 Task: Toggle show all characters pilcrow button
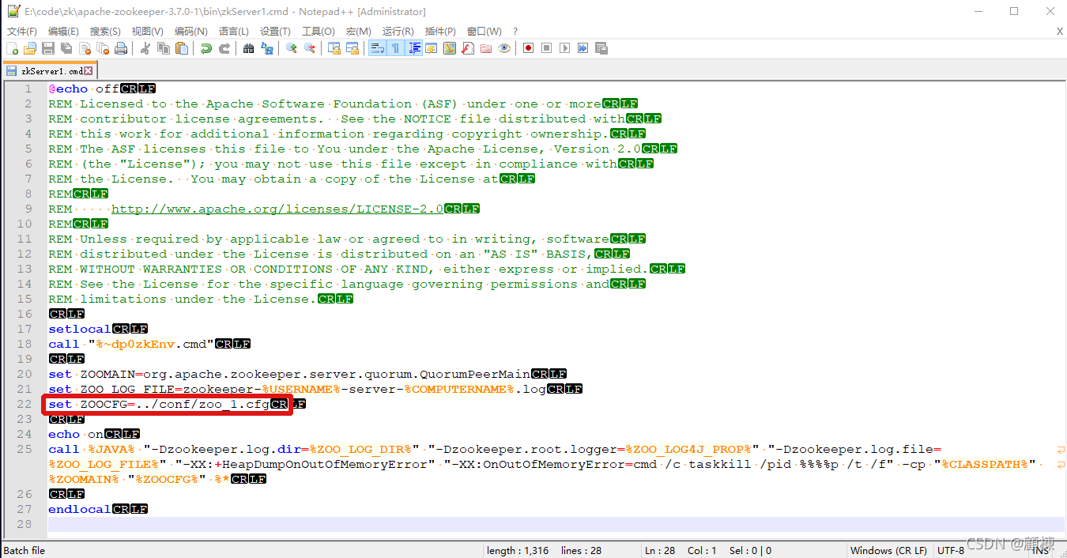click(x=395, y=48)
